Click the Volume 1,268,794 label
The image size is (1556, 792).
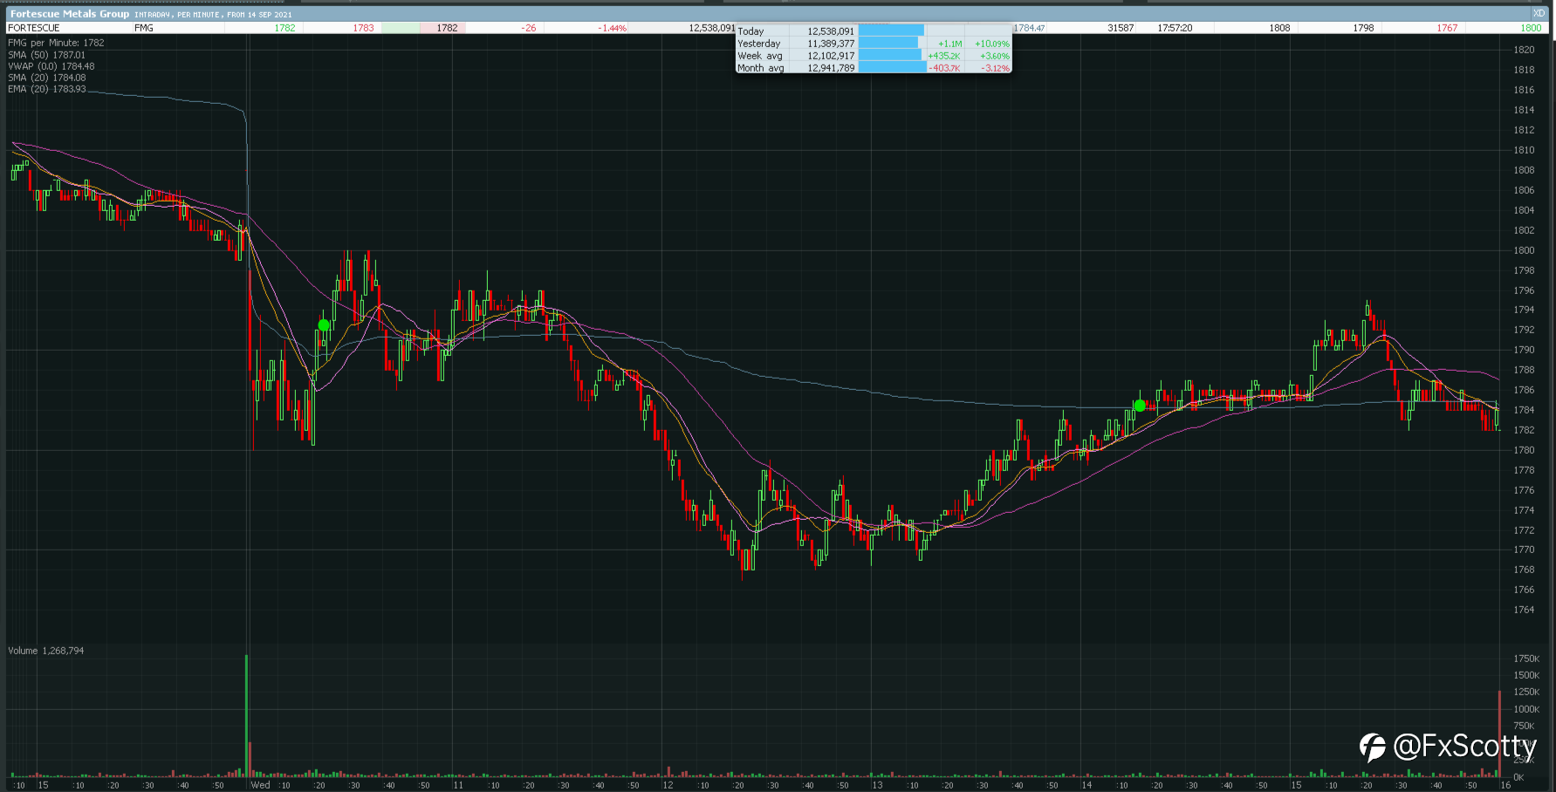point(46,651)
